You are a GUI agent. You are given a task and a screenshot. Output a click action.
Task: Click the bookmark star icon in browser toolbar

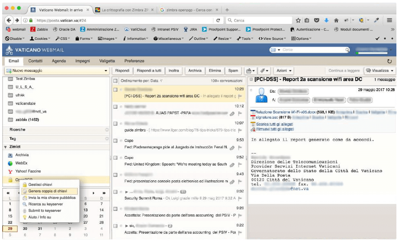pyautogui.click(x=298, y=20)
